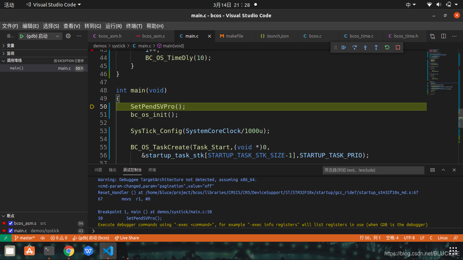Switch to the bcos_asm.h tab
The image size is (463, 260).
(110, 36)
